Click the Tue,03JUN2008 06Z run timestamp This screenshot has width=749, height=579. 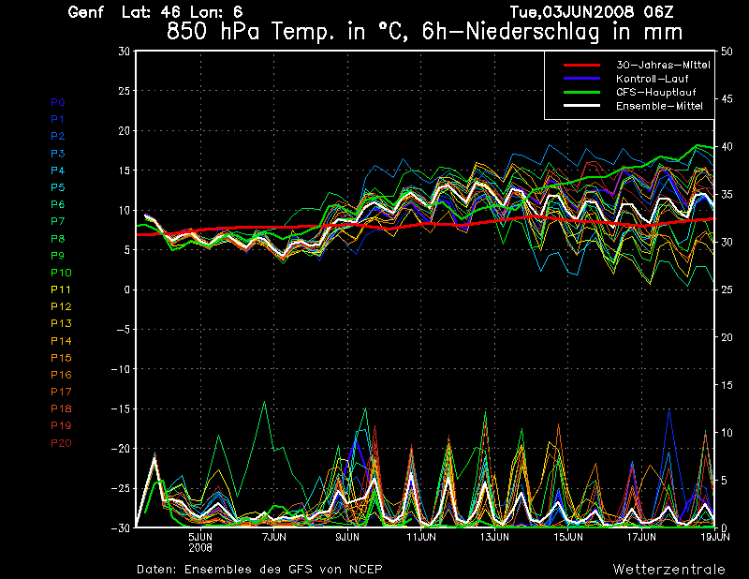pos(592,12)
